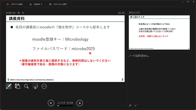Click the elapsed time 0:06:14

pos(11,13)
